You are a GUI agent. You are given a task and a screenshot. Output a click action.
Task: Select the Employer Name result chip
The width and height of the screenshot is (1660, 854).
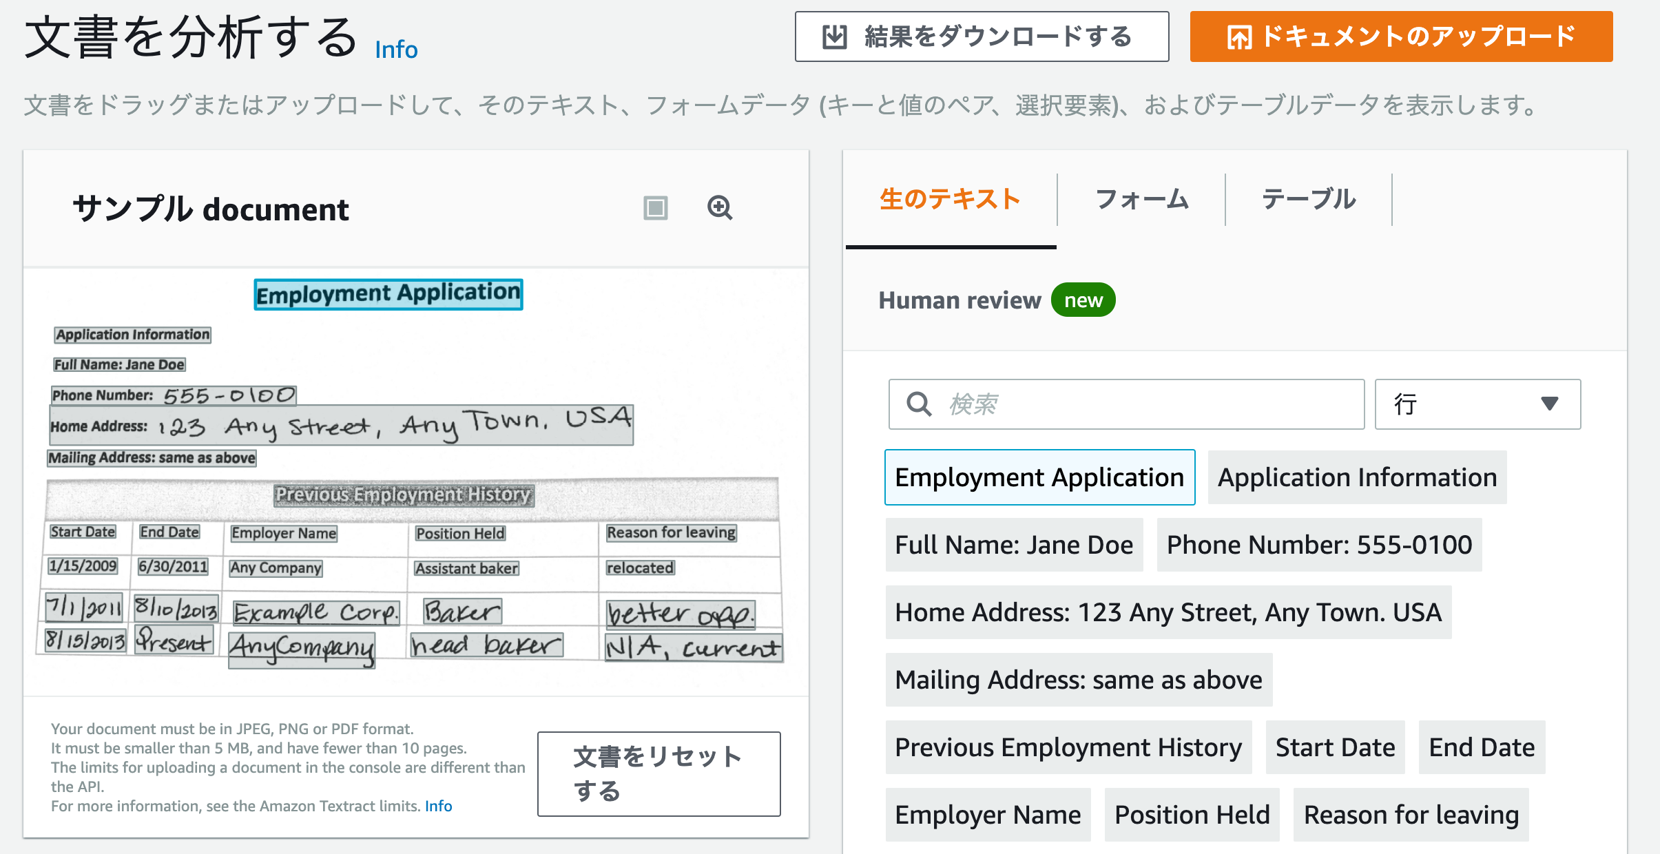coord(988,815)
